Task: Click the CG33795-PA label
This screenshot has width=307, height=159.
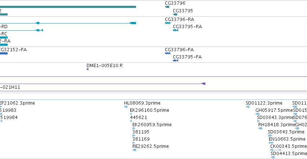Action: (187, 57)
